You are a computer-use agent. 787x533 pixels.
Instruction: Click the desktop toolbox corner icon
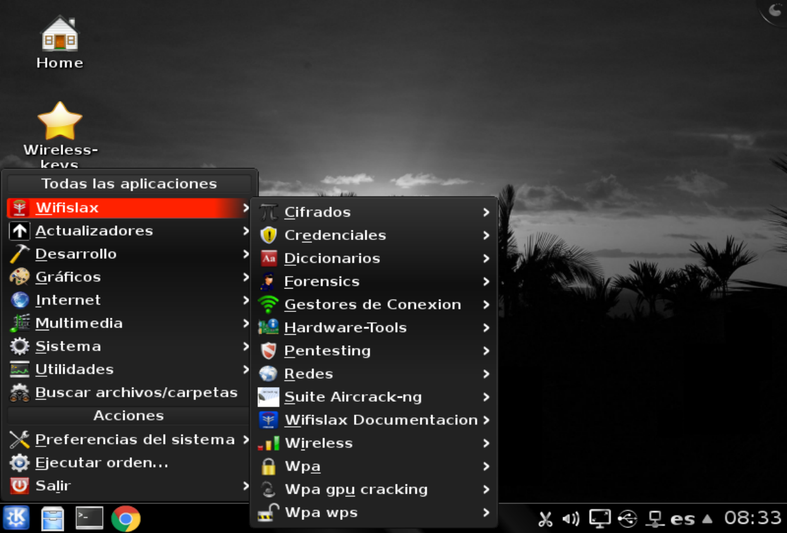(x=775, y=10)
